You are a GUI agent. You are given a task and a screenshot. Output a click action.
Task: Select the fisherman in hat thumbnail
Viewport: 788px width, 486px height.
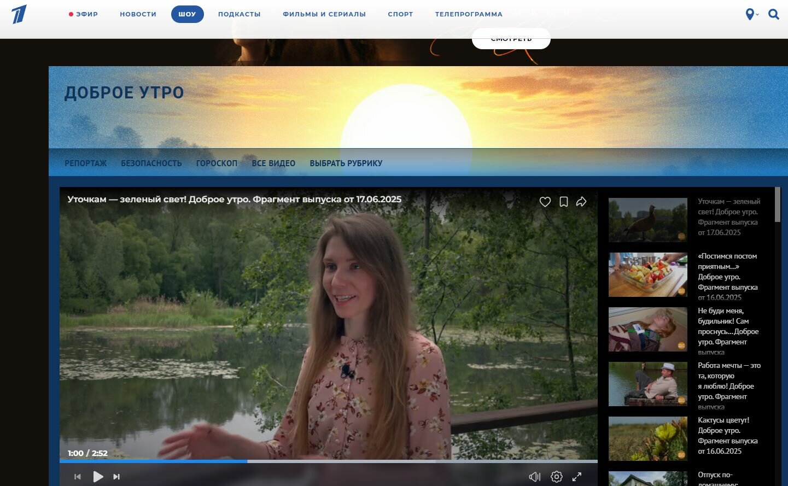pyautogui.click(x=648, y=384)
